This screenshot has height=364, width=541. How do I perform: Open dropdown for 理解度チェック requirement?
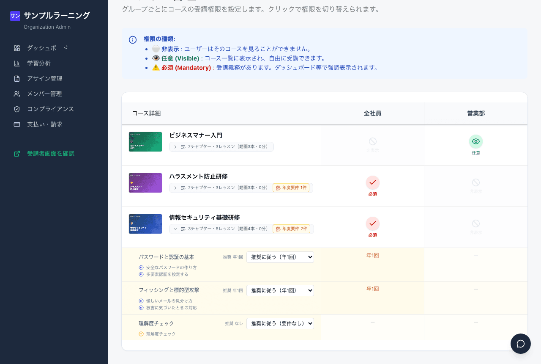(280, 323)
